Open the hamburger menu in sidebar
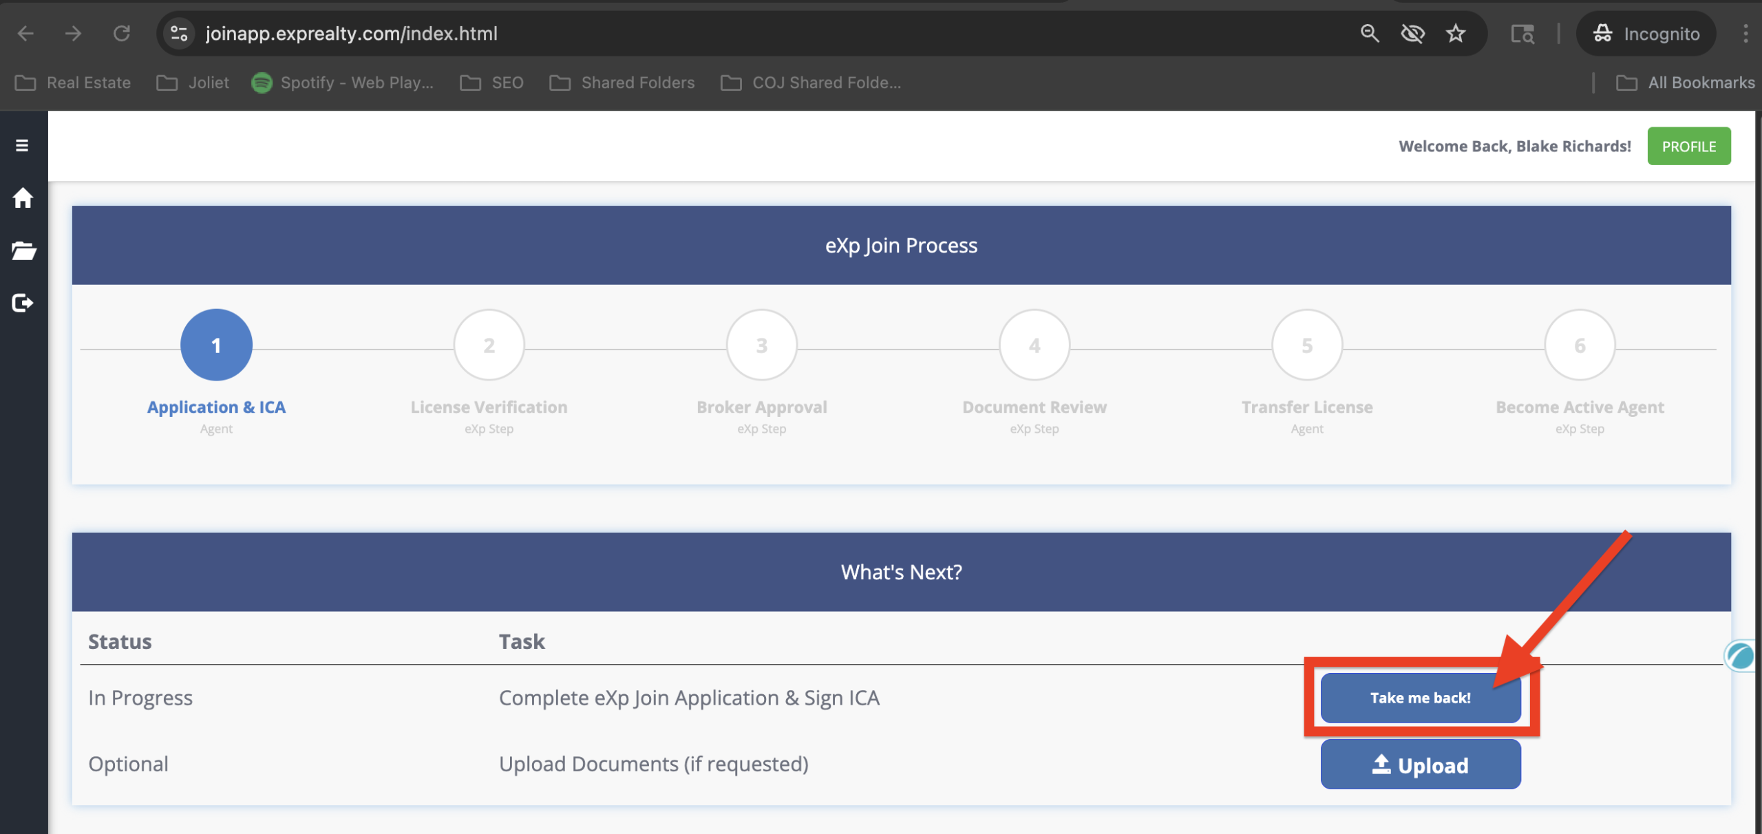The image size is (1762, 834). [22, 145]
